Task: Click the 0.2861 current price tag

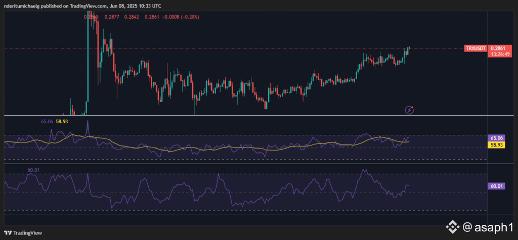Action: (x=497, y=48)
